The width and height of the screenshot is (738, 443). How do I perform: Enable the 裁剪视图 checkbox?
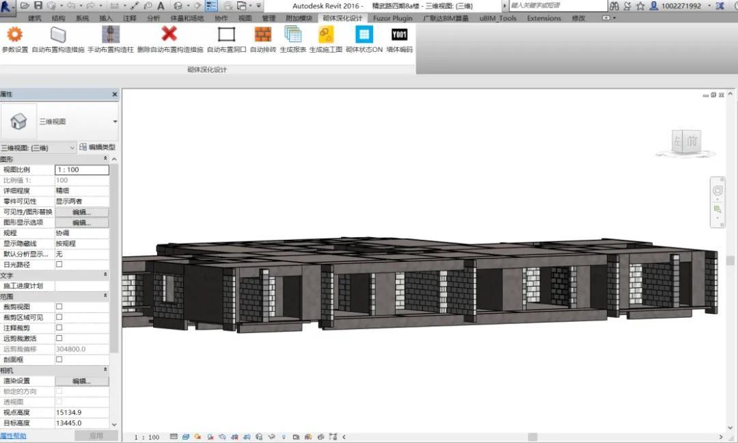[59, 306]
